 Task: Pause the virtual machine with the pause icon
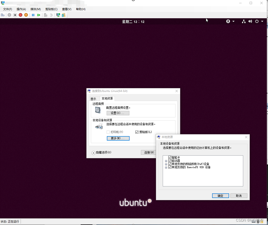[33, 15]
